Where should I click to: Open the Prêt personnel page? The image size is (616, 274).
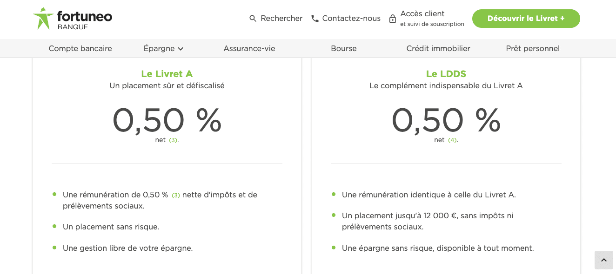533,48
